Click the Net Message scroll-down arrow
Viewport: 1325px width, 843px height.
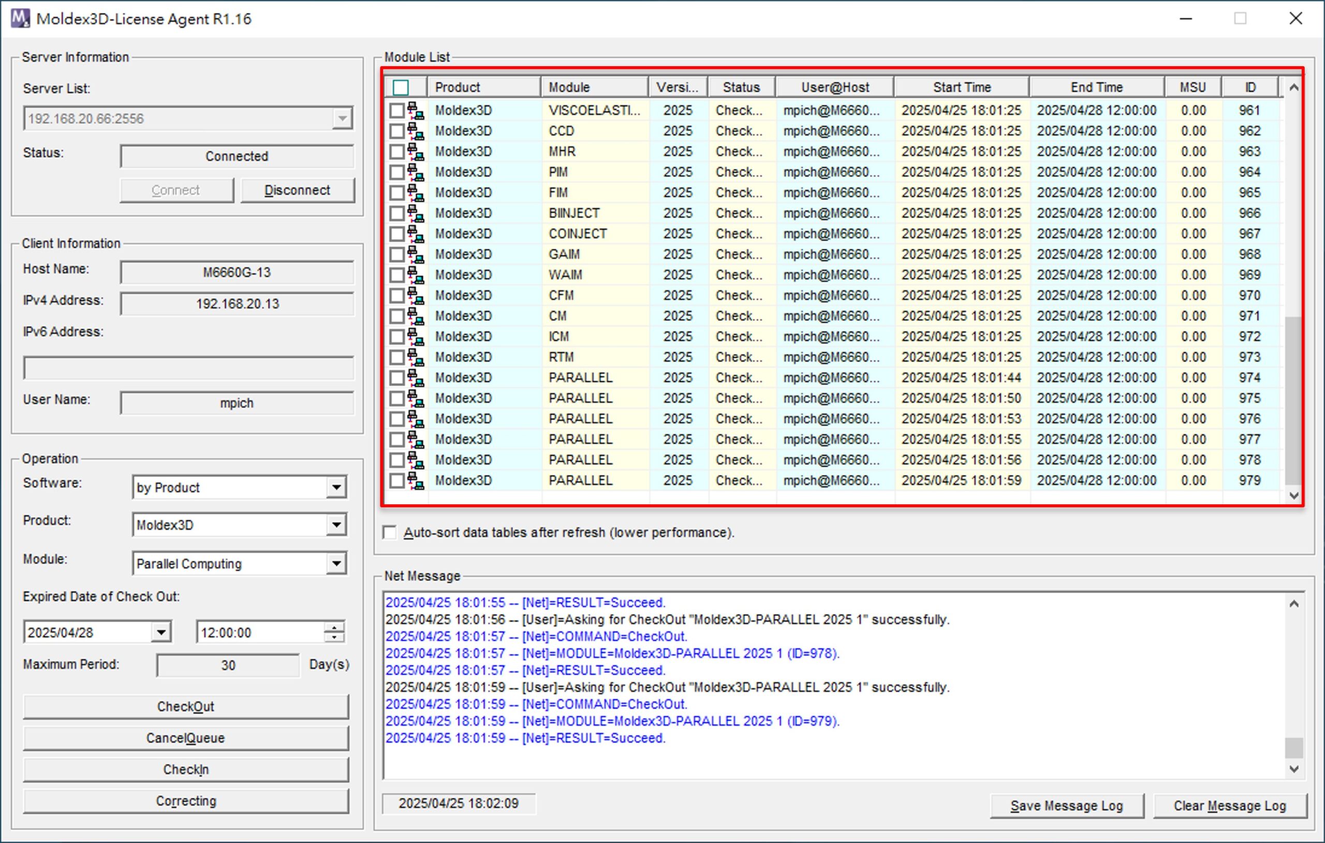[x=1293, y=769]
